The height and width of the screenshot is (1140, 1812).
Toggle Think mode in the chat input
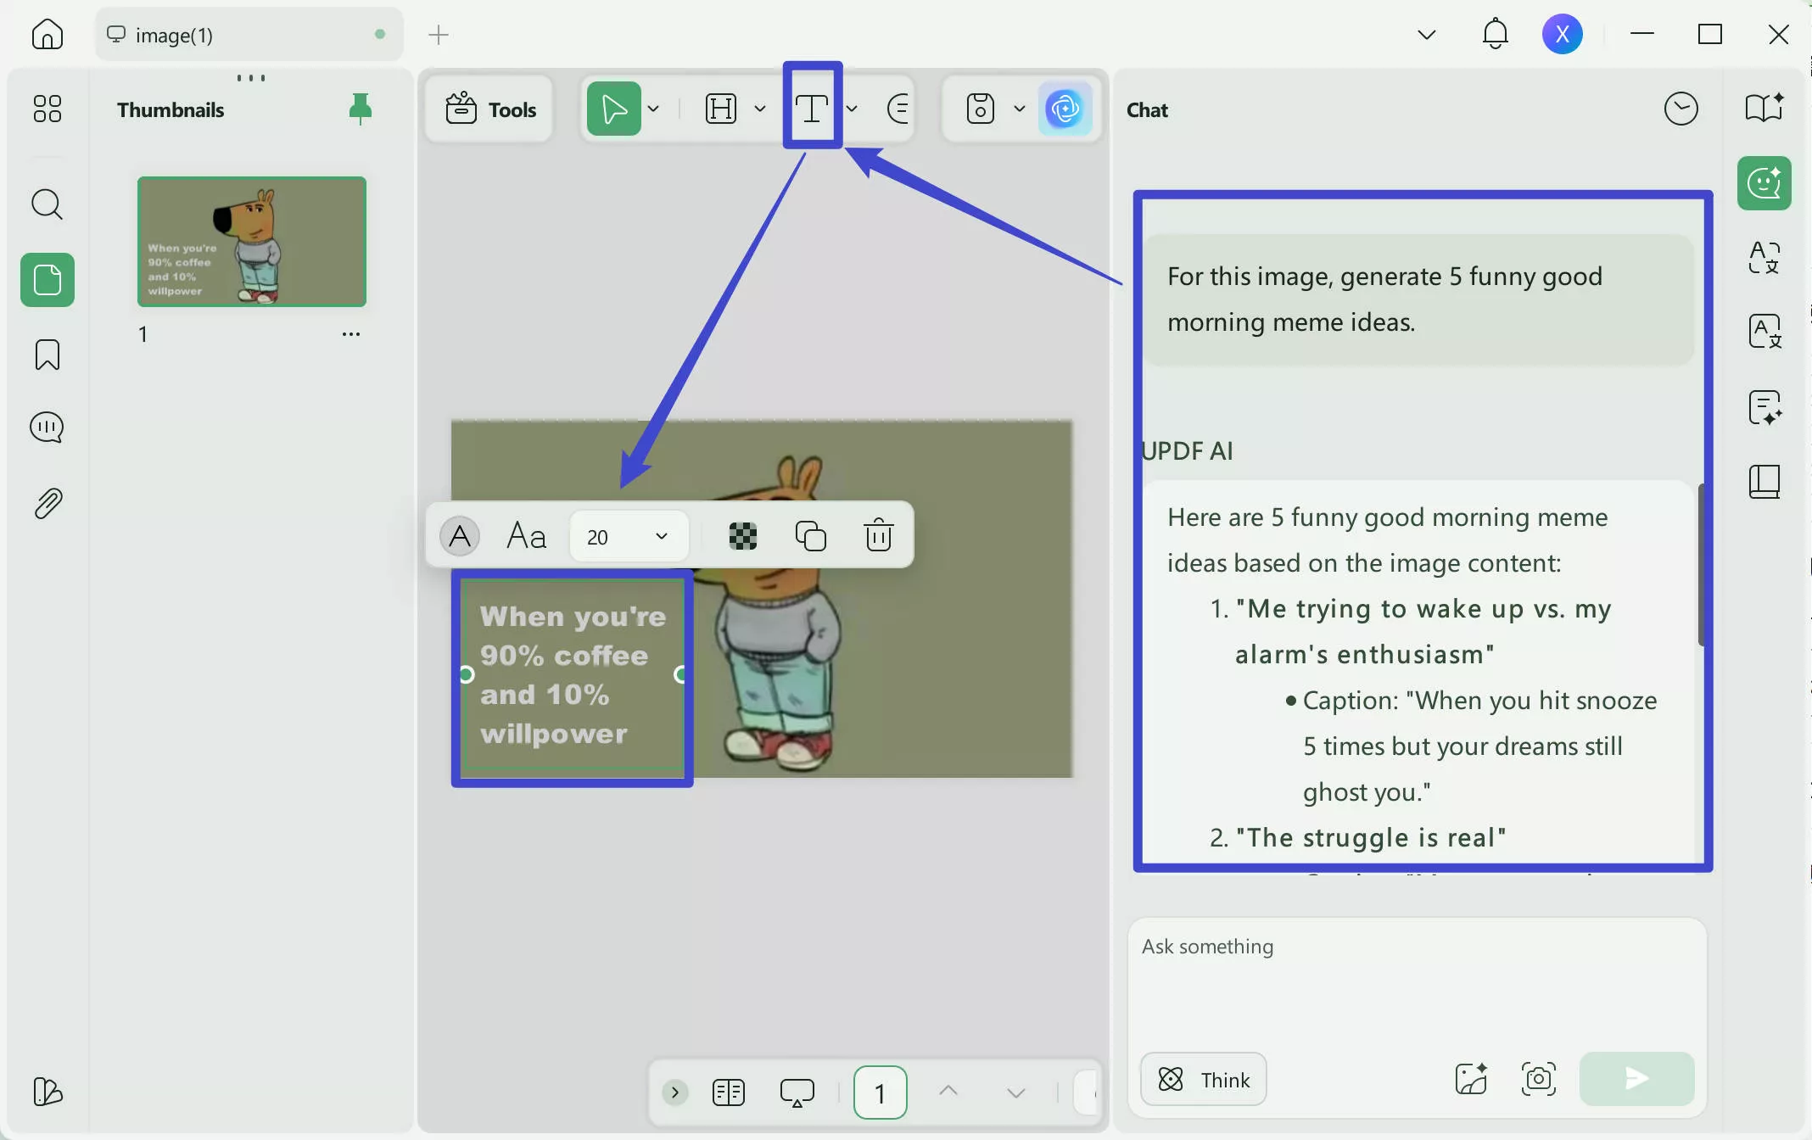click(x=1203, y=1079)
